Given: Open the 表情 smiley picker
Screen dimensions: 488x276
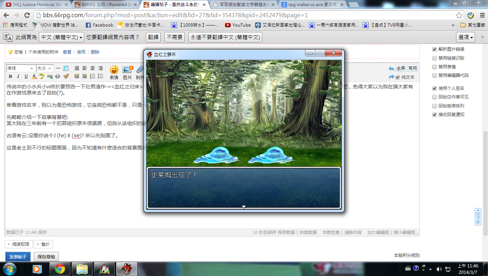Looking at the screenshot, I should click(114, 73).
